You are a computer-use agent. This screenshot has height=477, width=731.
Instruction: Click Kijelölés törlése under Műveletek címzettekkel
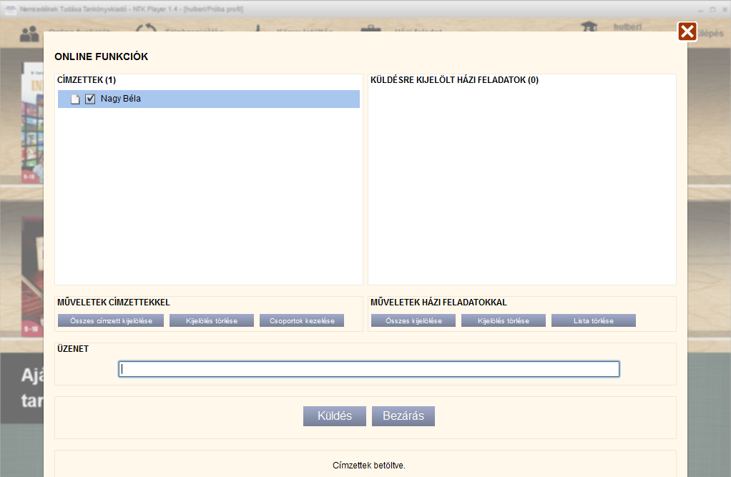212,321
